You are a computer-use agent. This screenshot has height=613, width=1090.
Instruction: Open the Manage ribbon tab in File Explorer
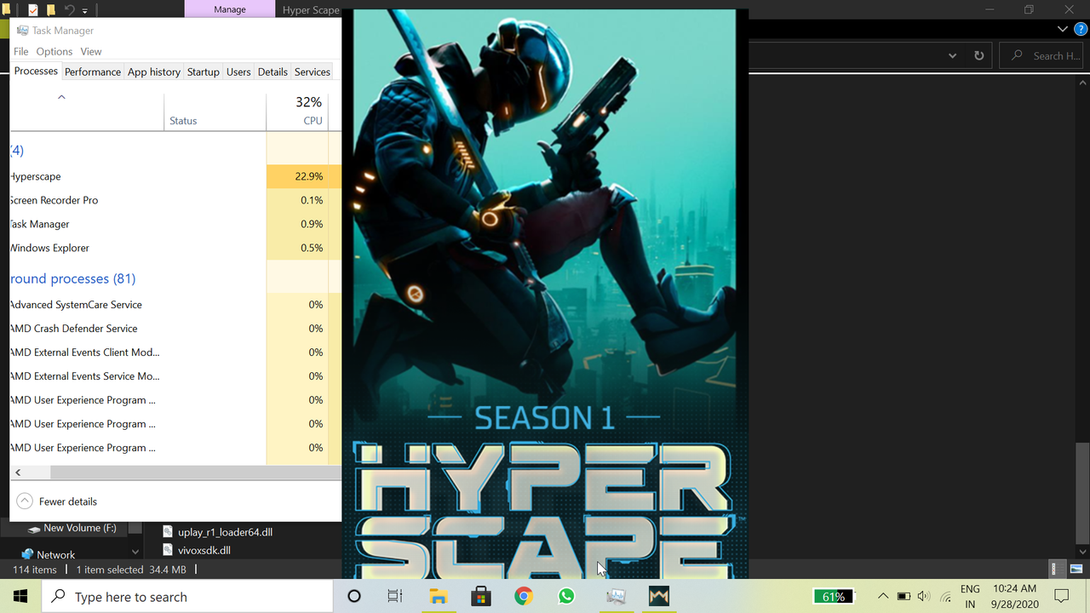(230, 9)
